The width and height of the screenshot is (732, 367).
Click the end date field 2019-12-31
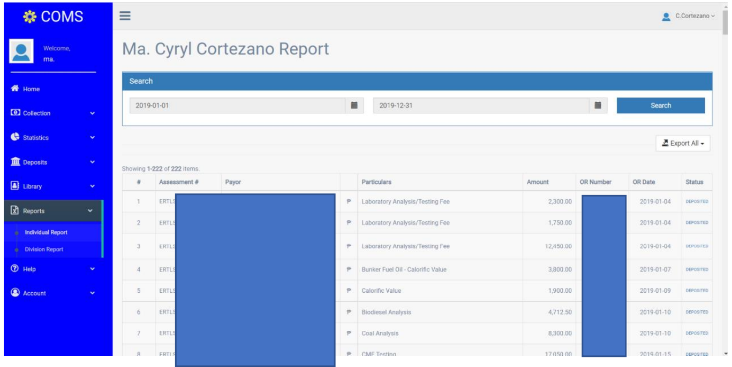(482, 106)
